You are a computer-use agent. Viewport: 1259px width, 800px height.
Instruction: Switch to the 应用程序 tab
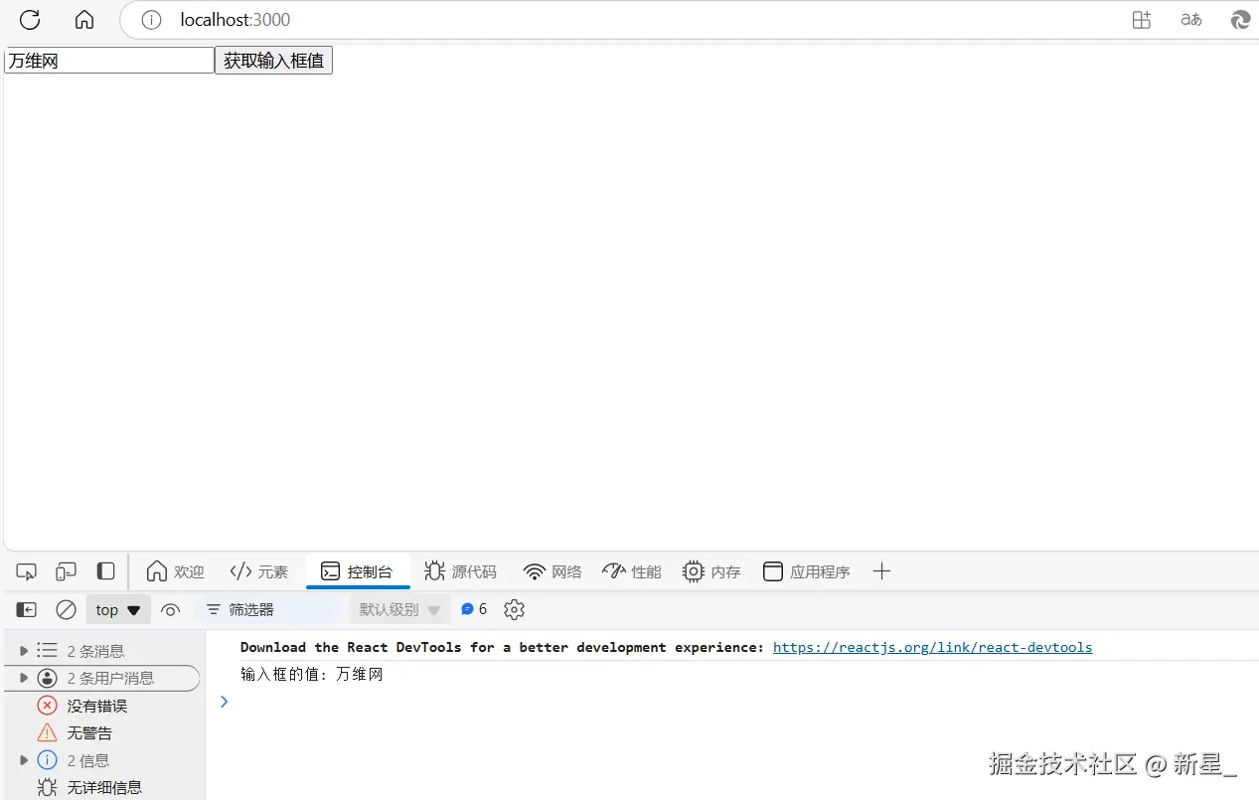click(806, 571)
